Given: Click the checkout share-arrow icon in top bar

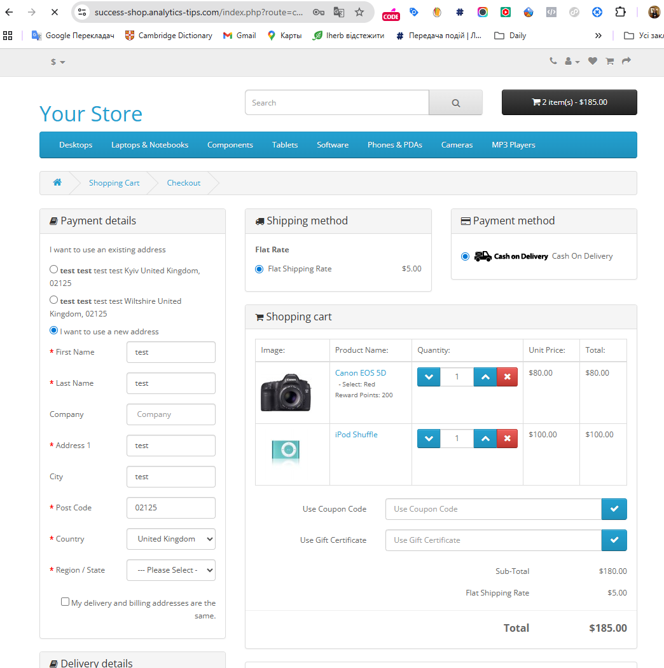Looking at the screenshot, I should (x=626, y=62).
